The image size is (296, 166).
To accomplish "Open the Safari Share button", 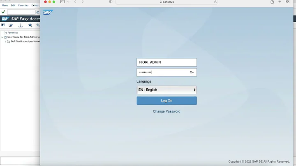I will [272, 2].
